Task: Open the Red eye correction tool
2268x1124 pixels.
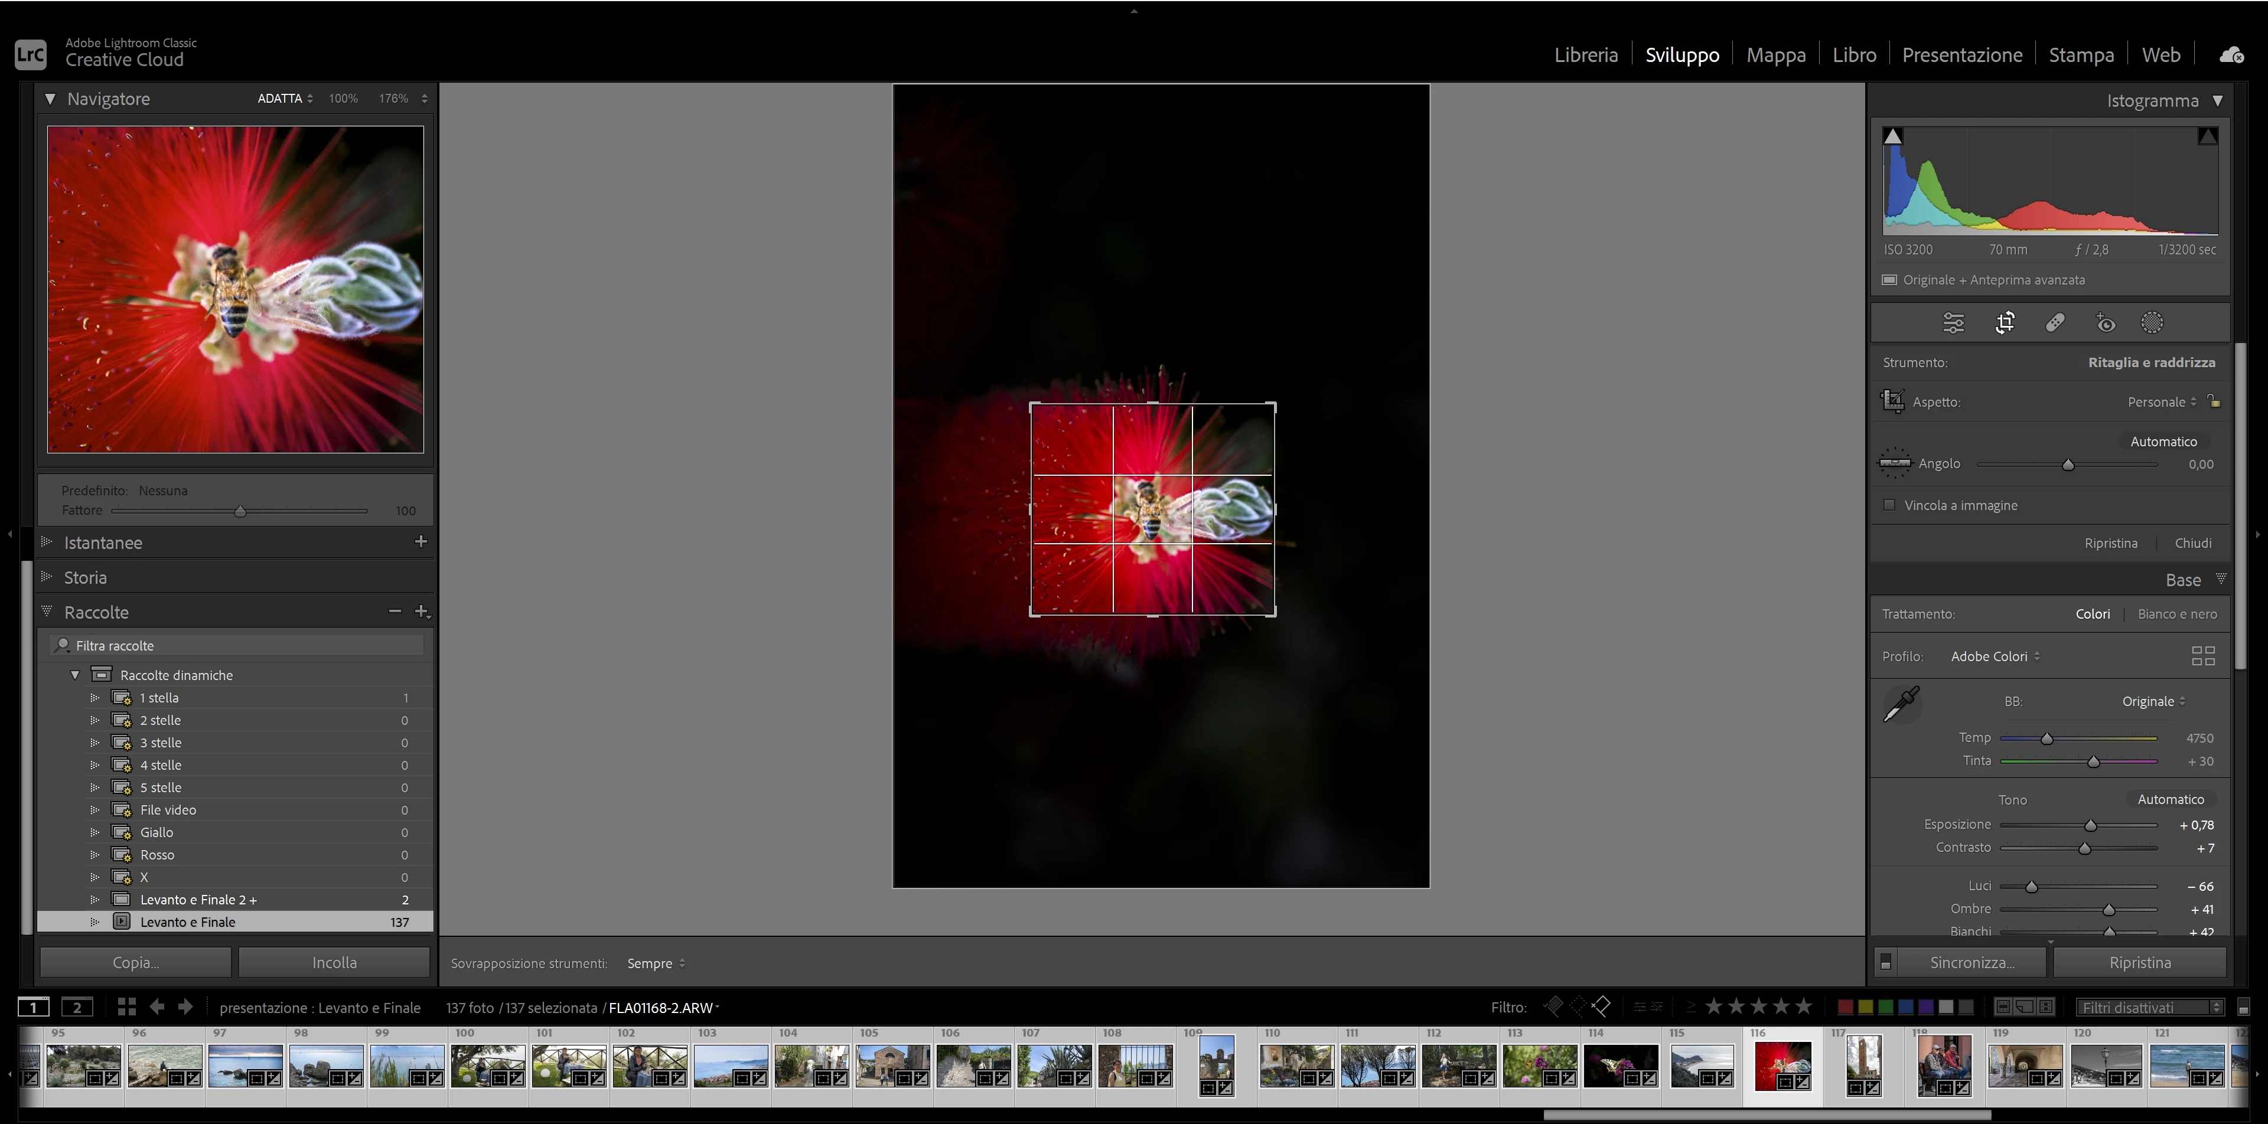Action: tap(2105, 323)
